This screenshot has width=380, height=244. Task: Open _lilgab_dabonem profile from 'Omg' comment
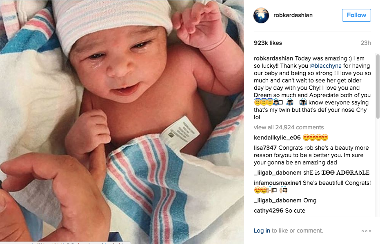[x=278, y=200]
